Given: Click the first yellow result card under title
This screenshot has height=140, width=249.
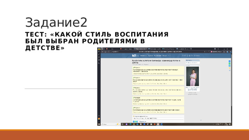Looking at the screenshot, I should pyautogui.click(x=158, y=71).
